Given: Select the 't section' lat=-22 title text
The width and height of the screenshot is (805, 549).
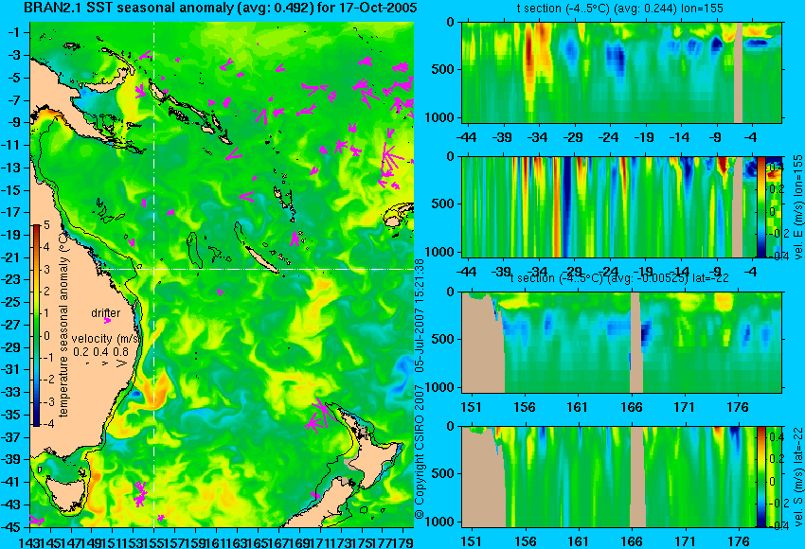Looking at the screenshot, I should pos(619,278).
